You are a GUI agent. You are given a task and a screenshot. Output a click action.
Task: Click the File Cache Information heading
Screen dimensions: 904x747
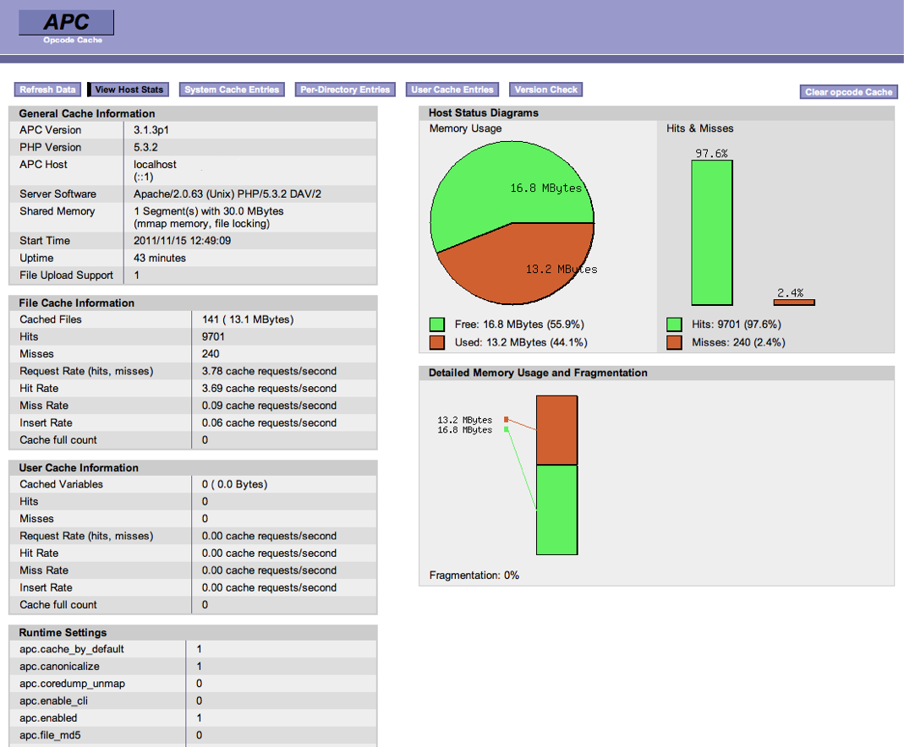click(77, 303)
